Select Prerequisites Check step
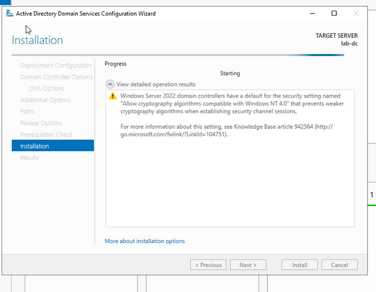This screenshot has height=292, width=376. click(46, 134)
